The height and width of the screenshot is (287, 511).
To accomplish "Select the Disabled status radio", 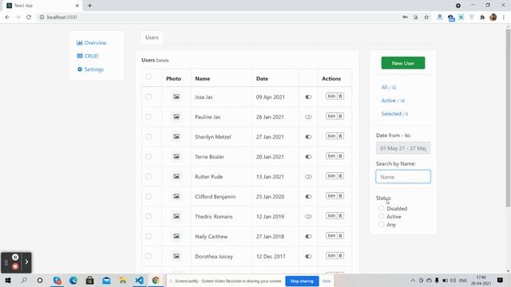I will tap(382, 208).
